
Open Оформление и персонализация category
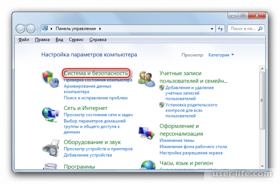click(x=181, y=130)
